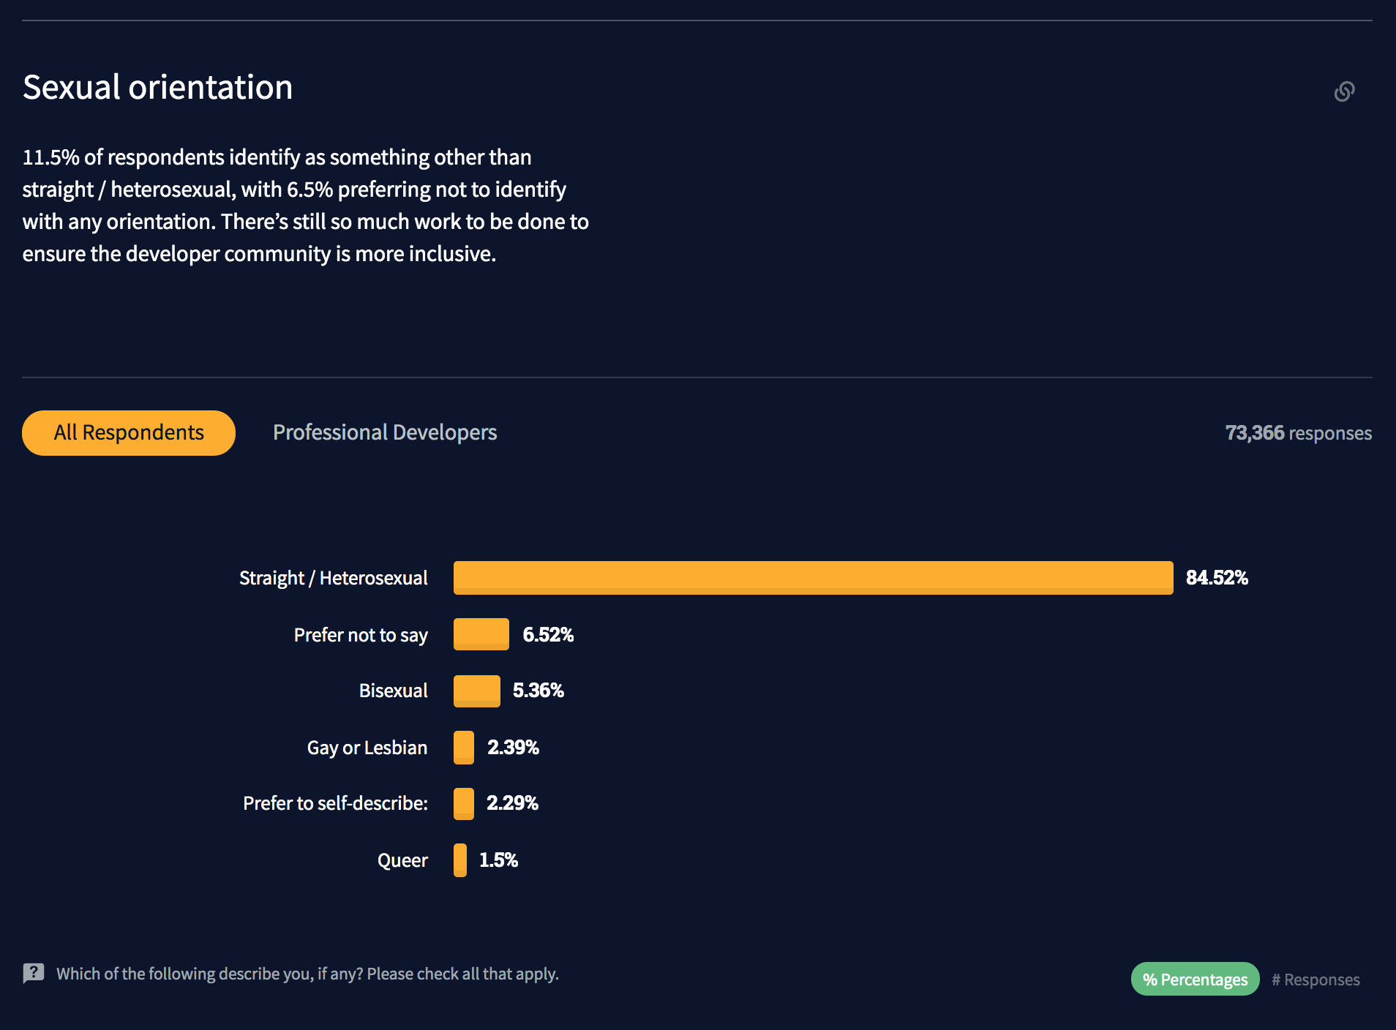The width and height of the screenshot is (1396, 1030).
Task: Toggle chart to # Responses view
Action: point(1316,980)
